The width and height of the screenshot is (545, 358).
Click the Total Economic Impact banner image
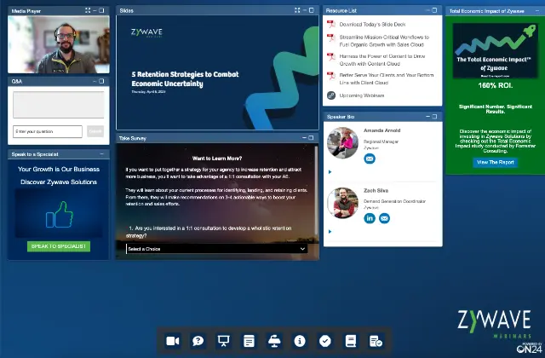[496, 51]
